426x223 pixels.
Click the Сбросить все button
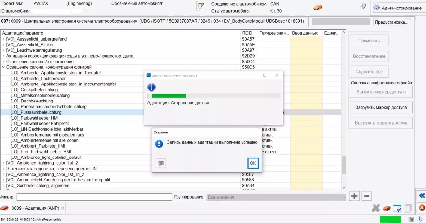click(x=369, y=72)
